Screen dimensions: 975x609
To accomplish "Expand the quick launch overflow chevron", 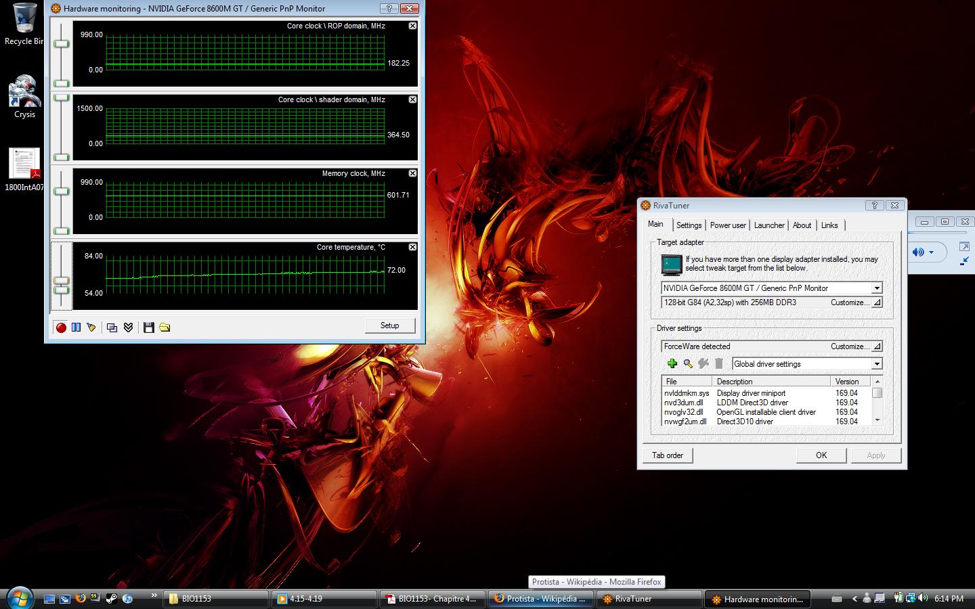I will [x=154, y=595].
